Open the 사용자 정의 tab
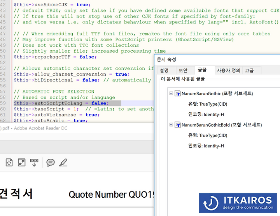This screenshot has width=280, height=216. tap(229, 71)
